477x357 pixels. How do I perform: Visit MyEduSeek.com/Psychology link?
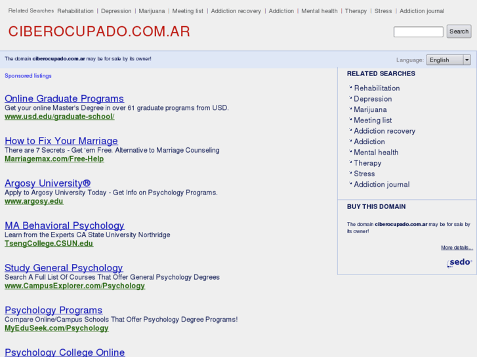click(56, 328)
